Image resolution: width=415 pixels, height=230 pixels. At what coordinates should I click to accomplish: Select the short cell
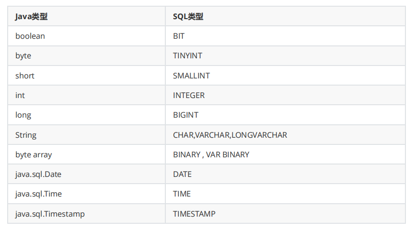[x=25, y=76]
